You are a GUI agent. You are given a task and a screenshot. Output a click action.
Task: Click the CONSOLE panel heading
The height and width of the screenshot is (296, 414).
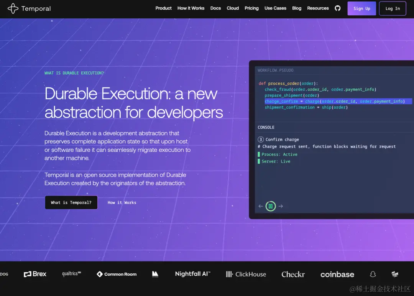pos(266,127)
